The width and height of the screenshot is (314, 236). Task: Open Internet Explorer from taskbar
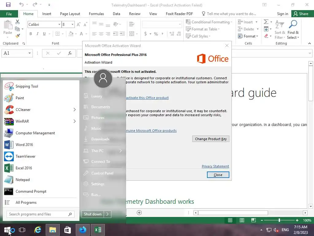(37, 230)
